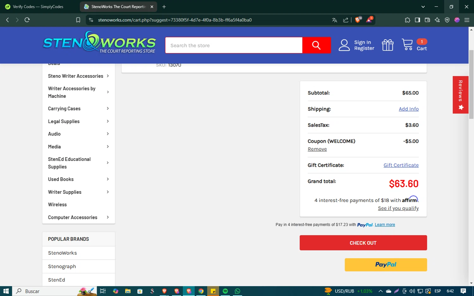Expand Media category chevron
The height and width of the screenshot is (296, 474).
click(x=108, y=146)
